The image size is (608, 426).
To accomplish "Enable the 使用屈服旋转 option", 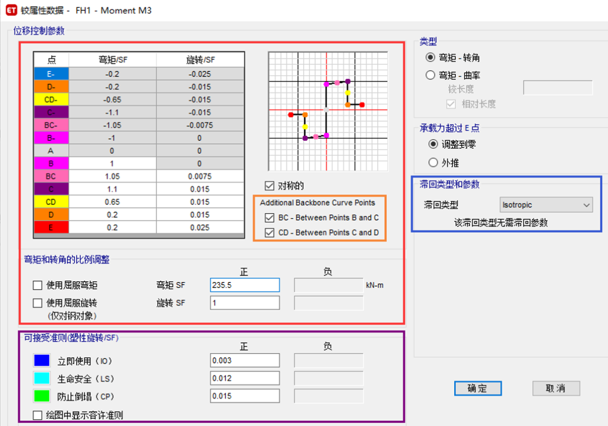I will [37, 303].
